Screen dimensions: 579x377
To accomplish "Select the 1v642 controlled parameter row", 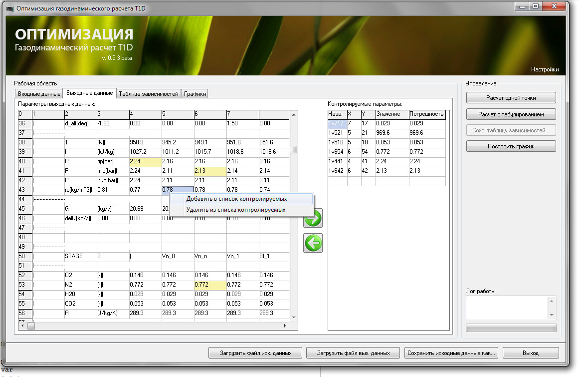I will coord(386,171).
